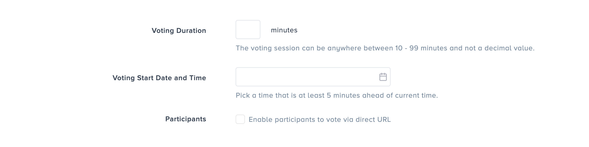This screenshot has height=147, width=589.
Task: Click the voting session duration hint text
Action: point(385,48)
